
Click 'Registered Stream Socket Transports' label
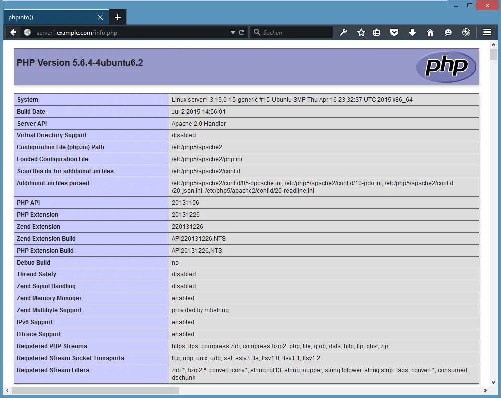[x=70, y=358]
